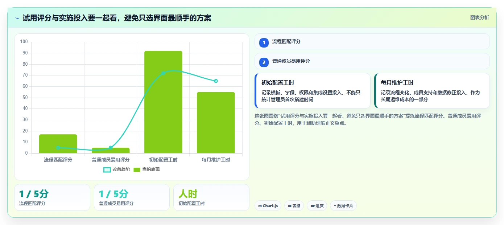Click the 图表分析 label at top right
Image resolution: width=504 pixels, height=225 pixels.
coord(479,17)
